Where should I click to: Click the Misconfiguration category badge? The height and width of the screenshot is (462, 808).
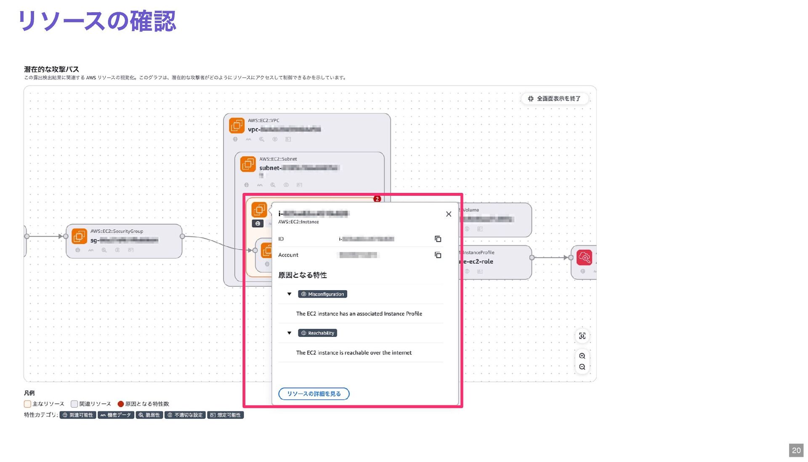coord(322,294)
